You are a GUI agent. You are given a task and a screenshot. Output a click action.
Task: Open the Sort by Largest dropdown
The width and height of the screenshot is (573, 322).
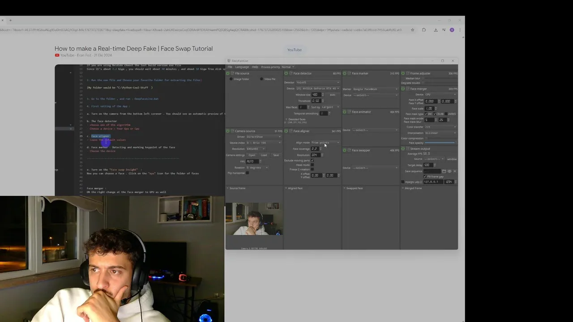click(x=331, y=107)
